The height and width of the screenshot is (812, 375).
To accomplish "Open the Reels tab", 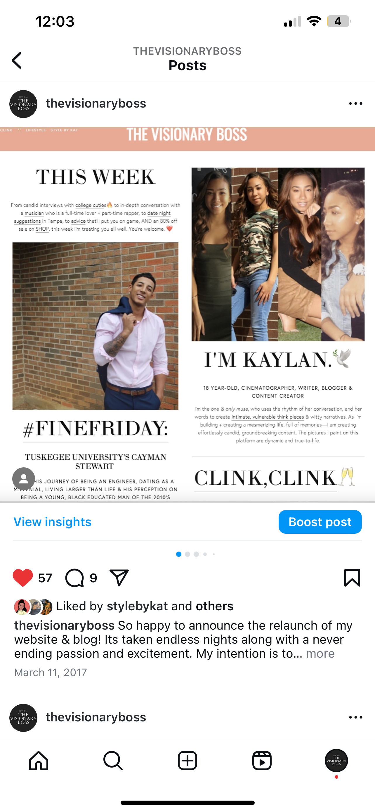I will click(262, 761).
